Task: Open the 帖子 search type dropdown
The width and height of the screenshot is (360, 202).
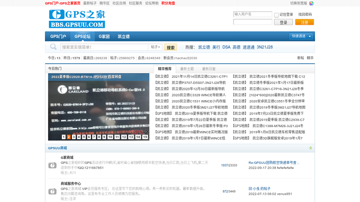Action: (x=155, y=47)
